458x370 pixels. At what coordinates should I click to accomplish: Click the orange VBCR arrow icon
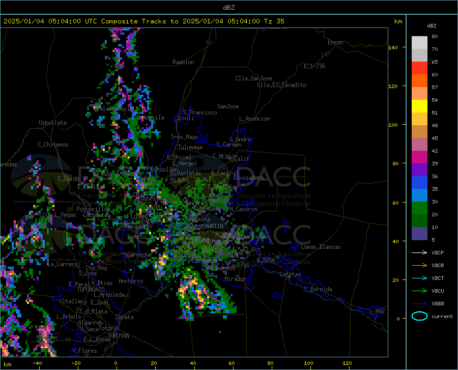click(419, 265)
